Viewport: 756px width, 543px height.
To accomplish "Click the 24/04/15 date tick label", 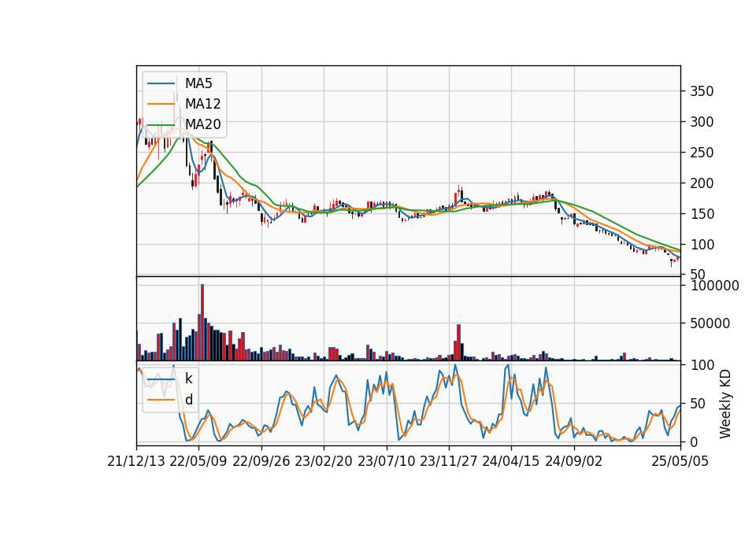I will point(511,461).
